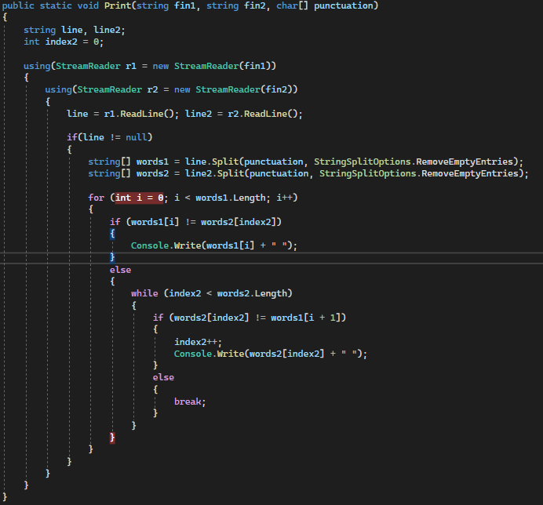This screenshot has width=543, height=505.
Task: Click the highlighted opening brace under the first inner if
Action: (x=112, y=234)
